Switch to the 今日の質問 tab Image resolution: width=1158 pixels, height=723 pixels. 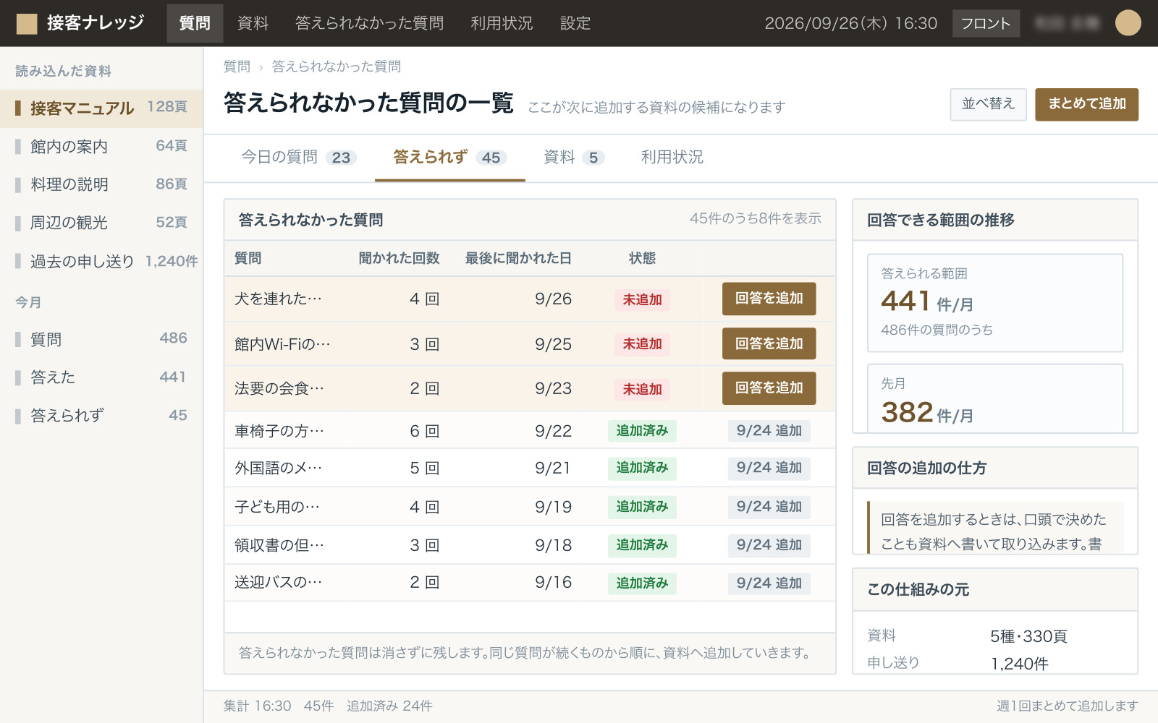point(298,158)
